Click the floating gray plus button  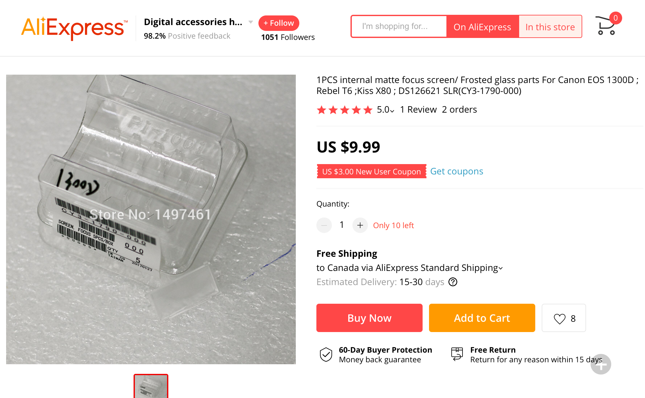click(x=601, y=365)
